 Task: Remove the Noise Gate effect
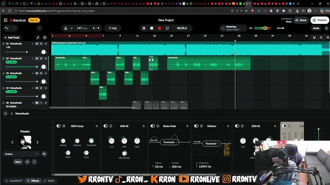coord(187,126)
